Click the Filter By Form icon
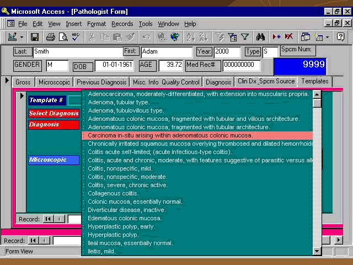353x265 pixels. click(232, 37)
